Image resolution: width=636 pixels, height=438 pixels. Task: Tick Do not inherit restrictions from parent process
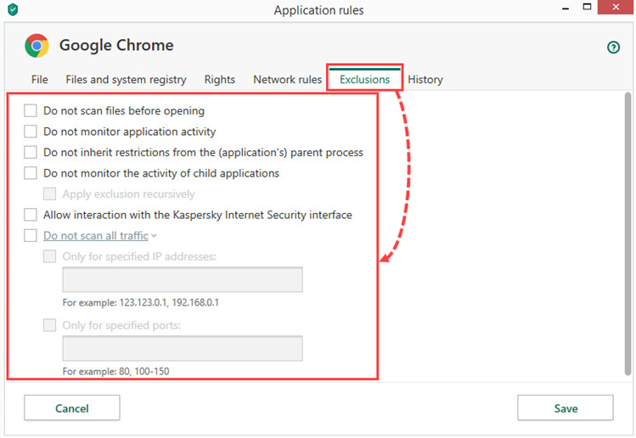click(x=31, y=152)
